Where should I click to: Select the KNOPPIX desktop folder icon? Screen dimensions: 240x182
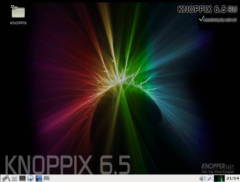click(x=18, y=12)
